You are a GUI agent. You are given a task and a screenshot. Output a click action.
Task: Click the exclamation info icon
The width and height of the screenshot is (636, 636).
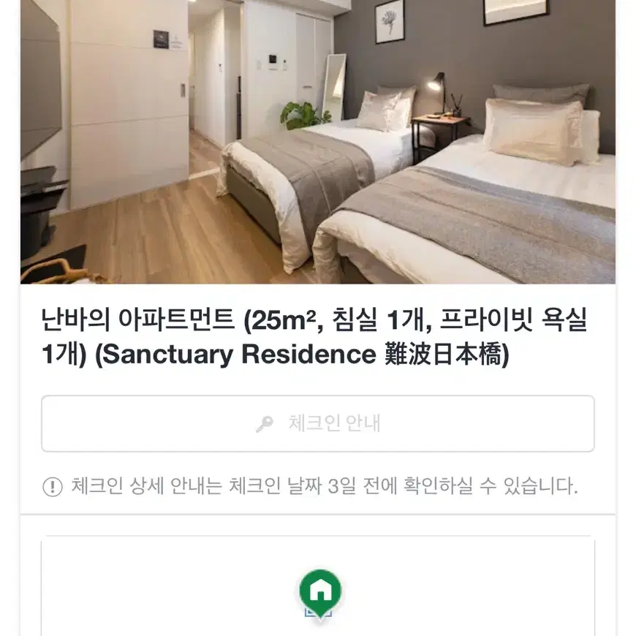pos(53,486)
